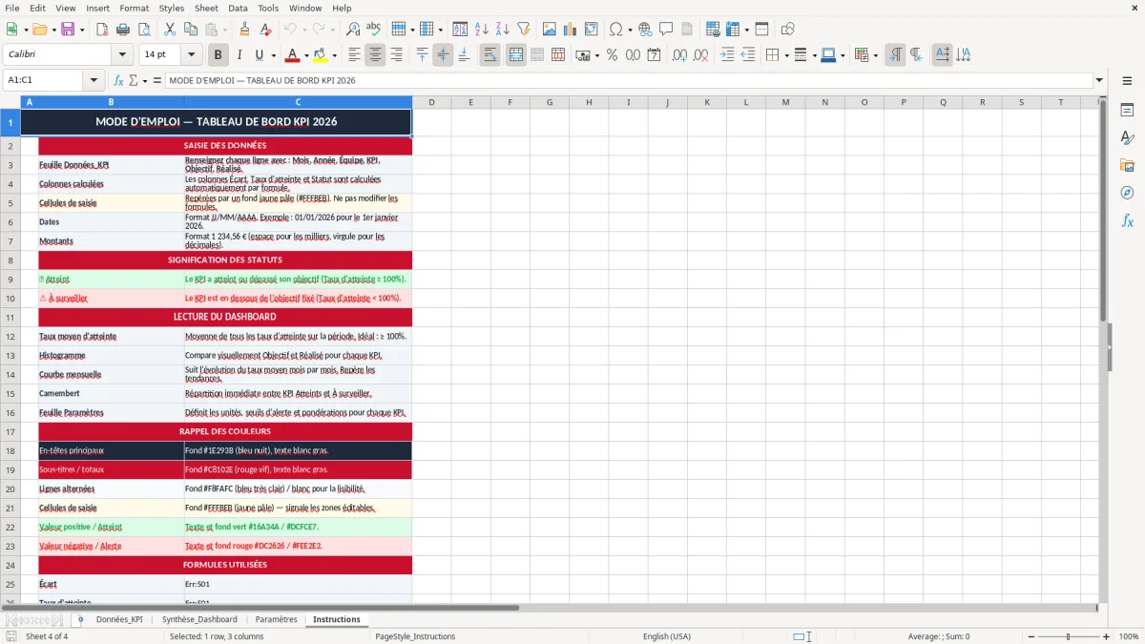
Task: Apply red font color swatch
Action: click(x=293, y=55)
